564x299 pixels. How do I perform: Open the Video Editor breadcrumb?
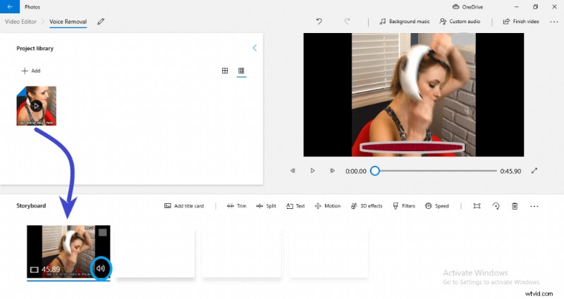[21, 22]
